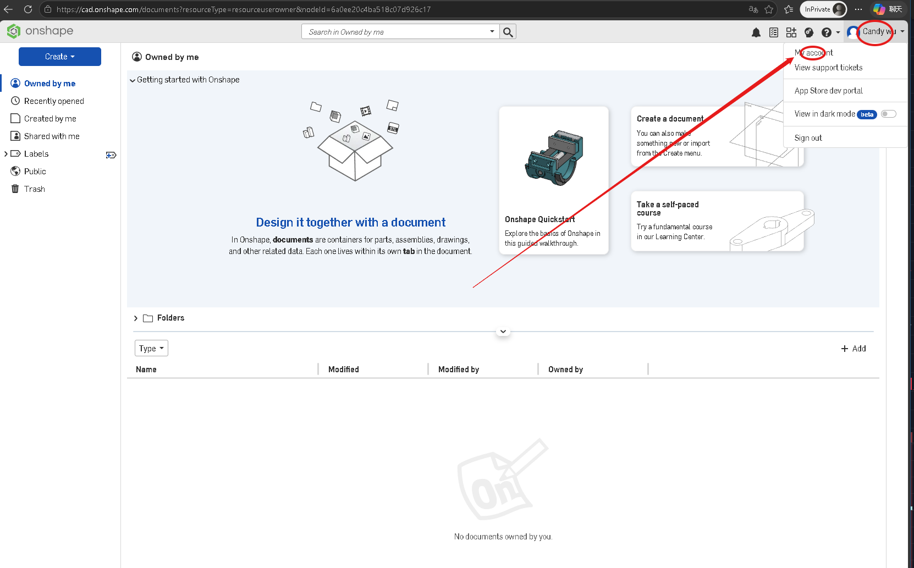Image resolution: width=914 pixels, height=568 pixels.
Task: Click the translate page icon in address bar
Action: pos(753,9)
